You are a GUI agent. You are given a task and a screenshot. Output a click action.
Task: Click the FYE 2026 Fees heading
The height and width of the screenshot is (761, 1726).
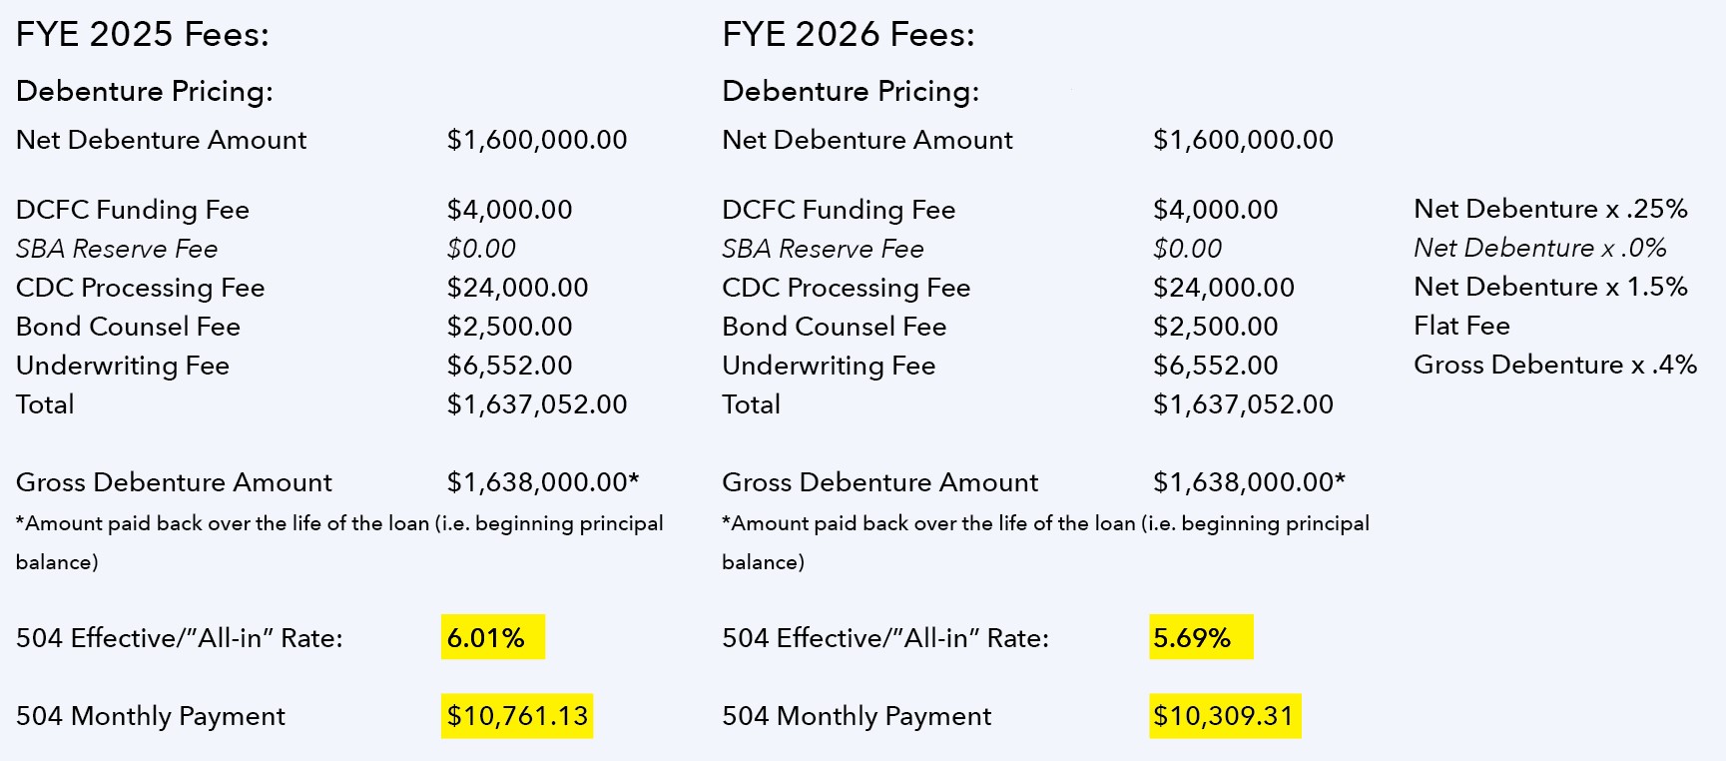[848, 36]
